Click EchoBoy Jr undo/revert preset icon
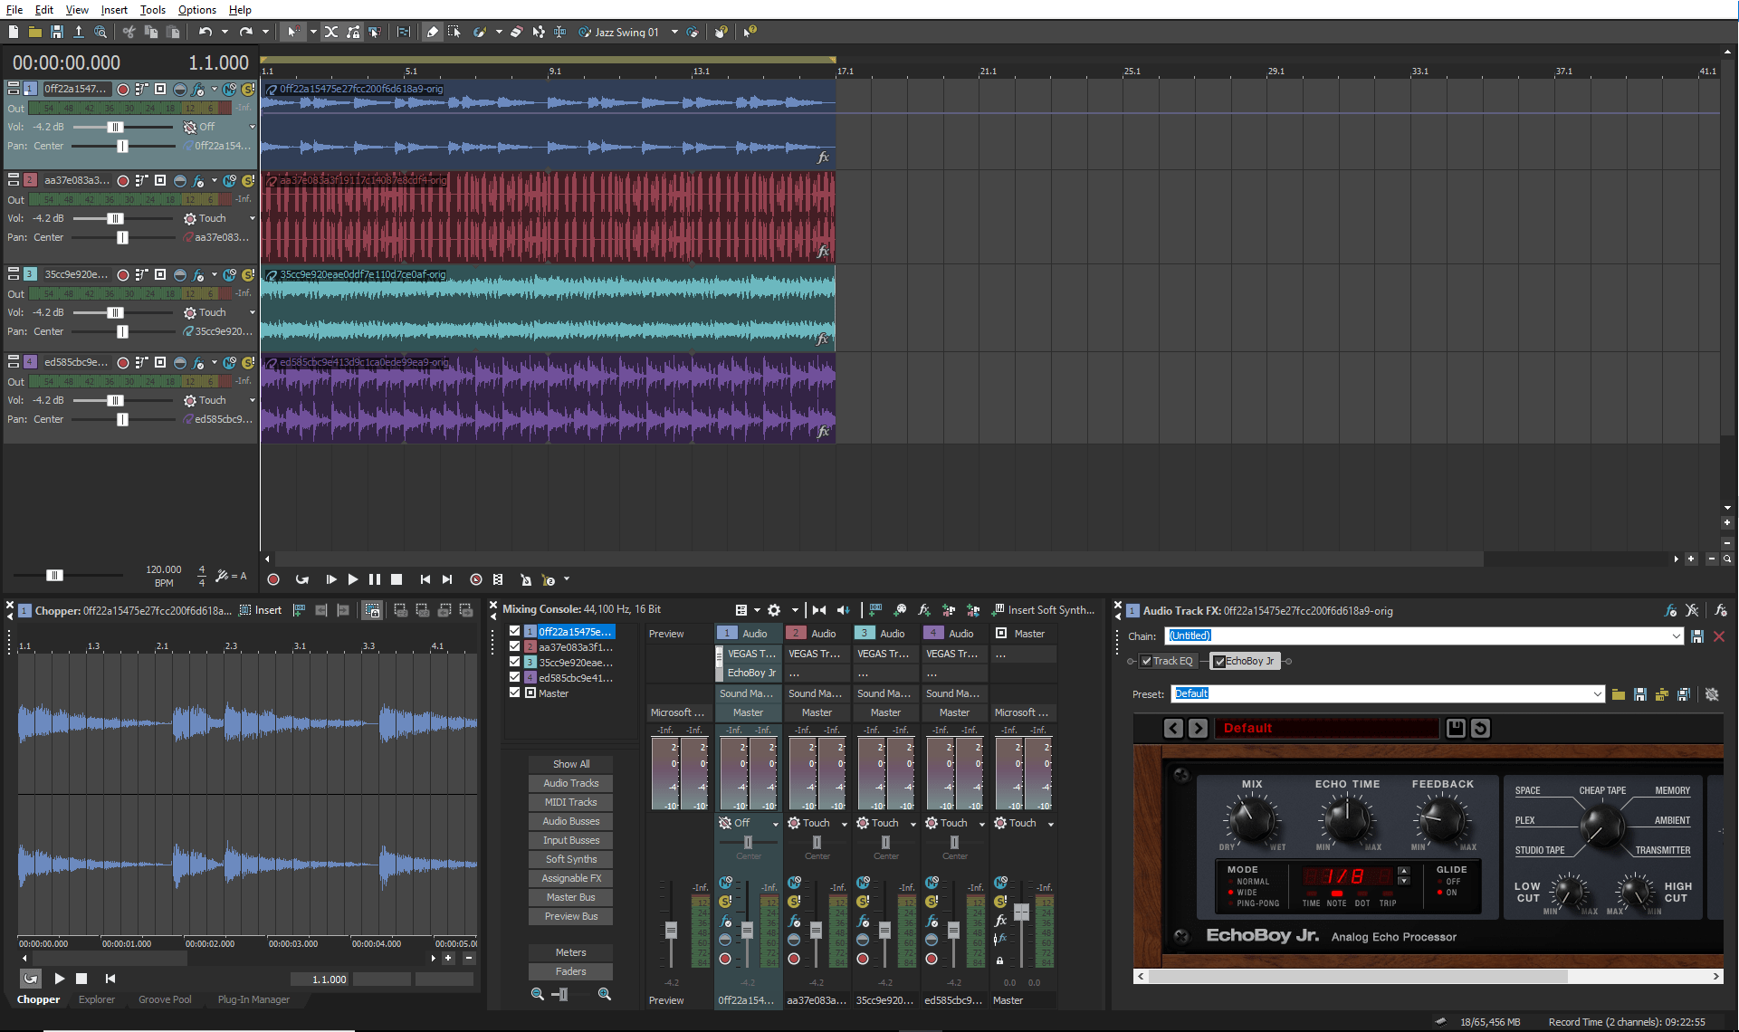Image resolution: width=1739 pixels, height=1032 pixels. click(1480, 728)
